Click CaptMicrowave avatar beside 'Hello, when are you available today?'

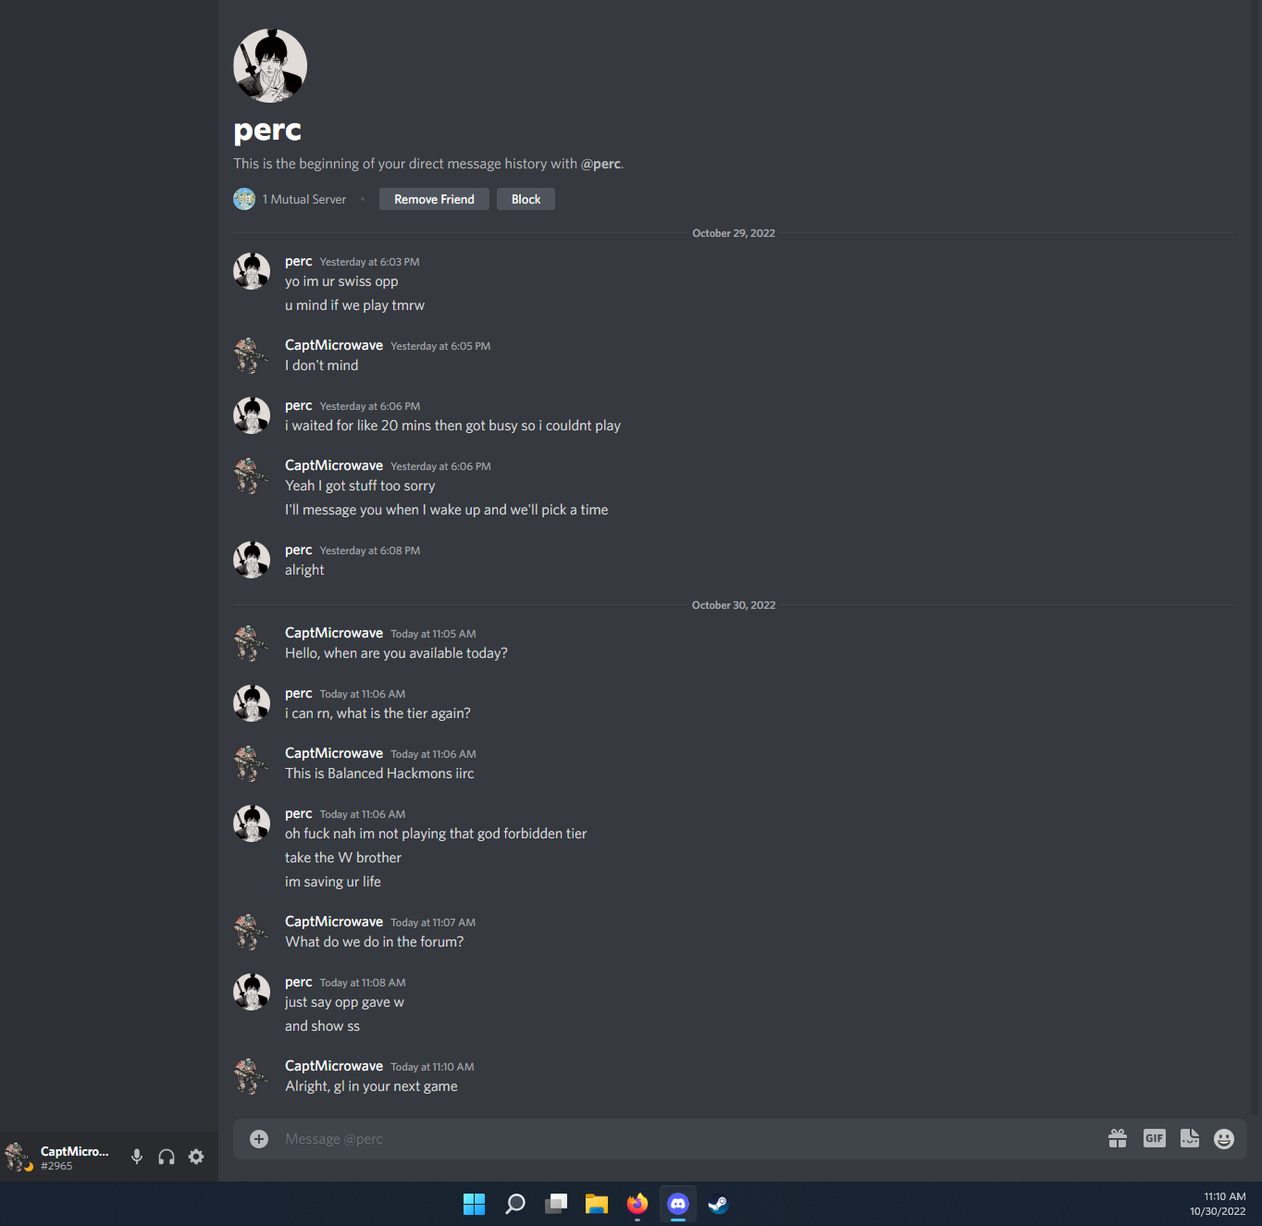point(252,643)
